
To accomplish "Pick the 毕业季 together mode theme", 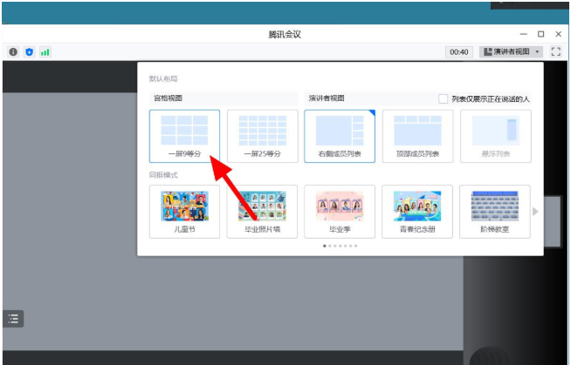I will coord(340,212).
